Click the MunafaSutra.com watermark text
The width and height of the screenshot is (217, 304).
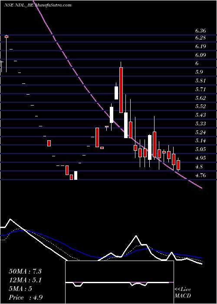53,5
